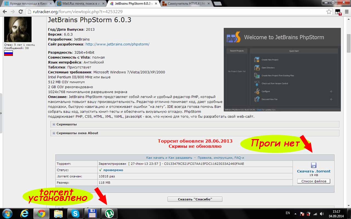The width and height of the screenshot is (351, 219).
Task: Click the 32bit+64bit value text
Action: (84, 52)
